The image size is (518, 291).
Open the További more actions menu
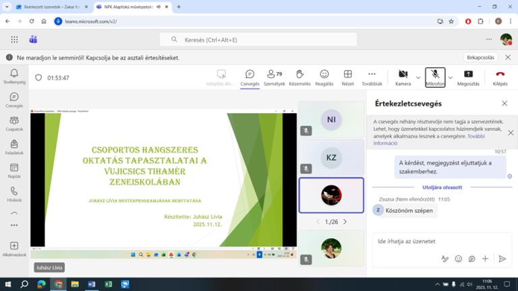372,77
